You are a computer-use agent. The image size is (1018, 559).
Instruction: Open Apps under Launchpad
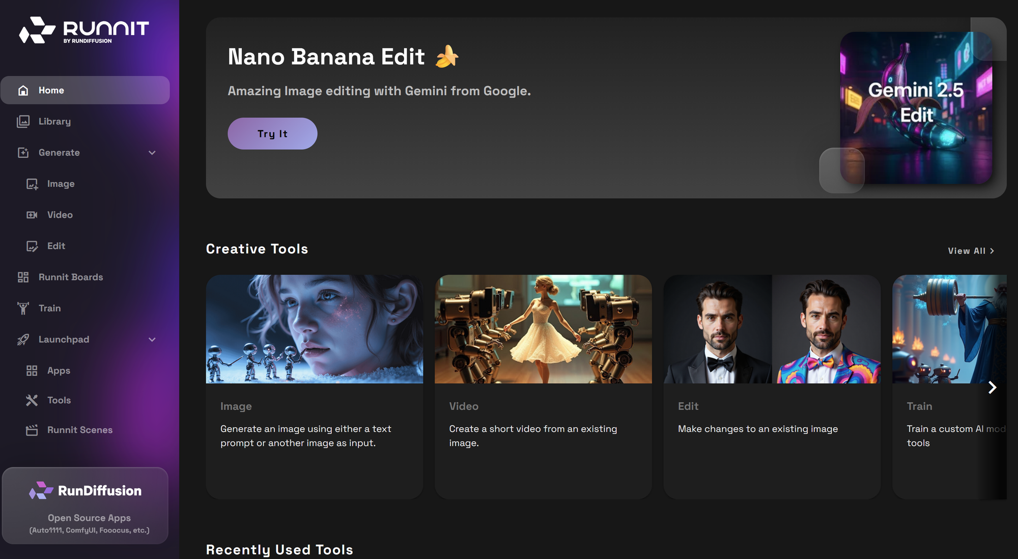click(x=59, y=371)
